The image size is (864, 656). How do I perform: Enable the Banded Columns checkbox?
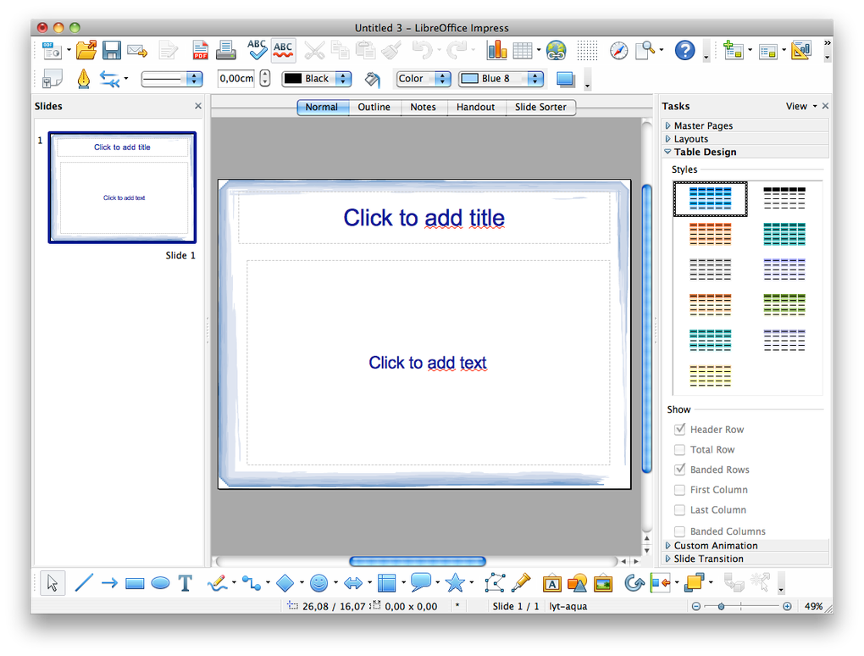click(x=680, y=531)
